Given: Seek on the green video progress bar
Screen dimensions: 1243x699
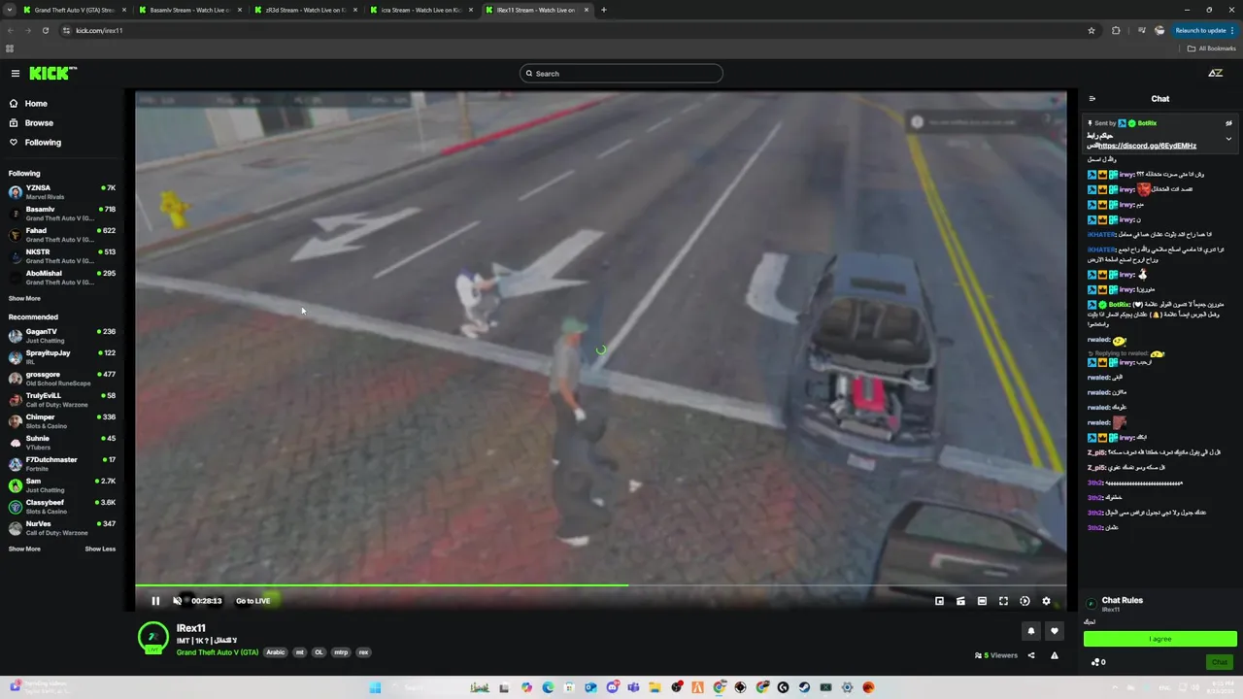Looking at the screenshot, I should pos(600,585).
